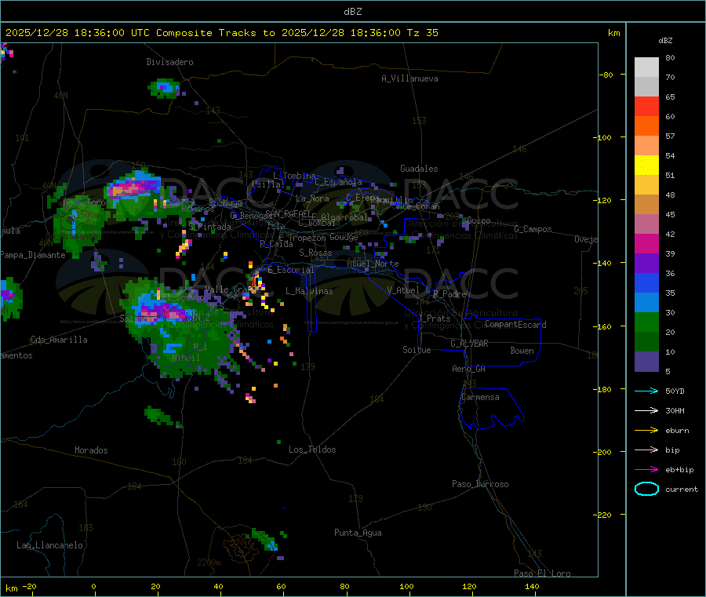Click the pink bip arrow legend icon
This screenshot has height=597, width=706.
click(x=646, y=450)
